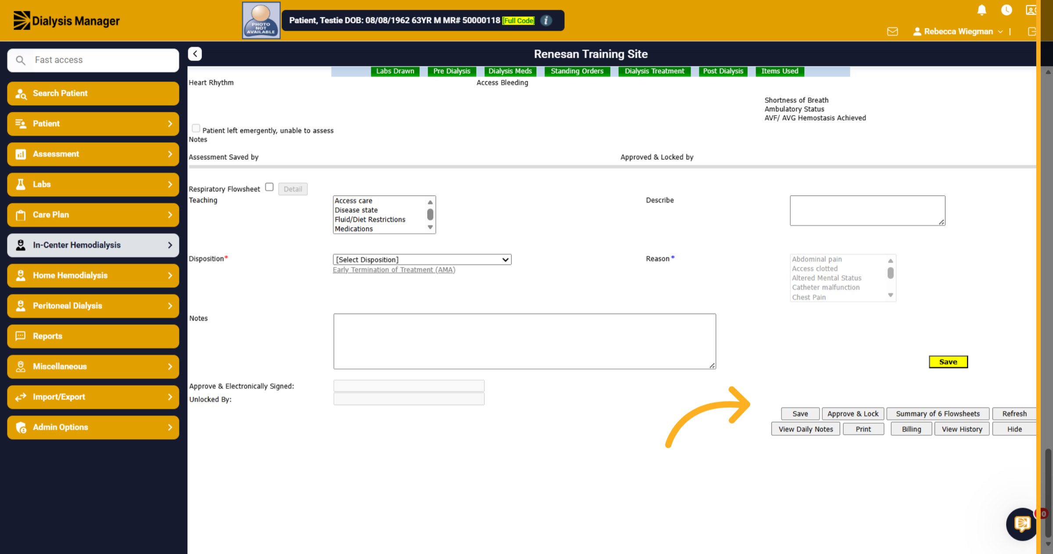Image resolution: width=1053 pixels, height=554 pixels.
Task: Expand the Miscellaneous menu chevron
Action: [x=170, y=367]
